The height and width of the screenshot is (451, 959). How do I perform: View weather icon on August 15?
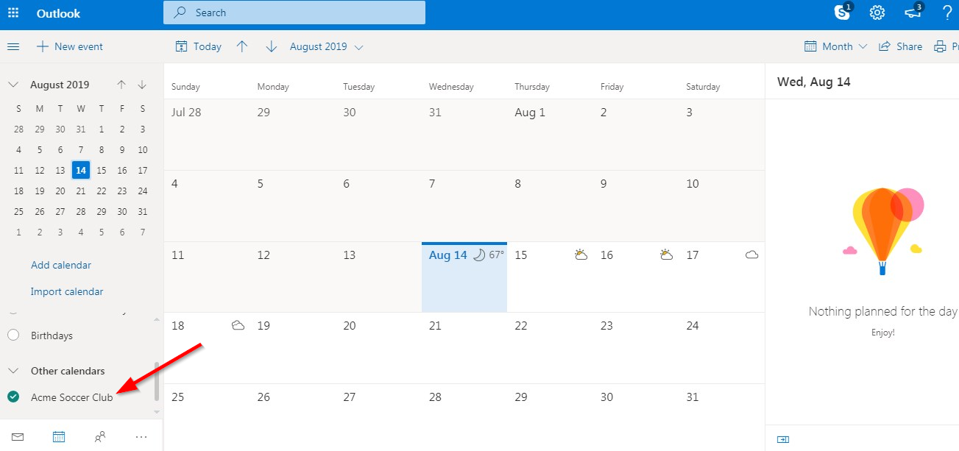pyautogui.click(x=581, y=255)
